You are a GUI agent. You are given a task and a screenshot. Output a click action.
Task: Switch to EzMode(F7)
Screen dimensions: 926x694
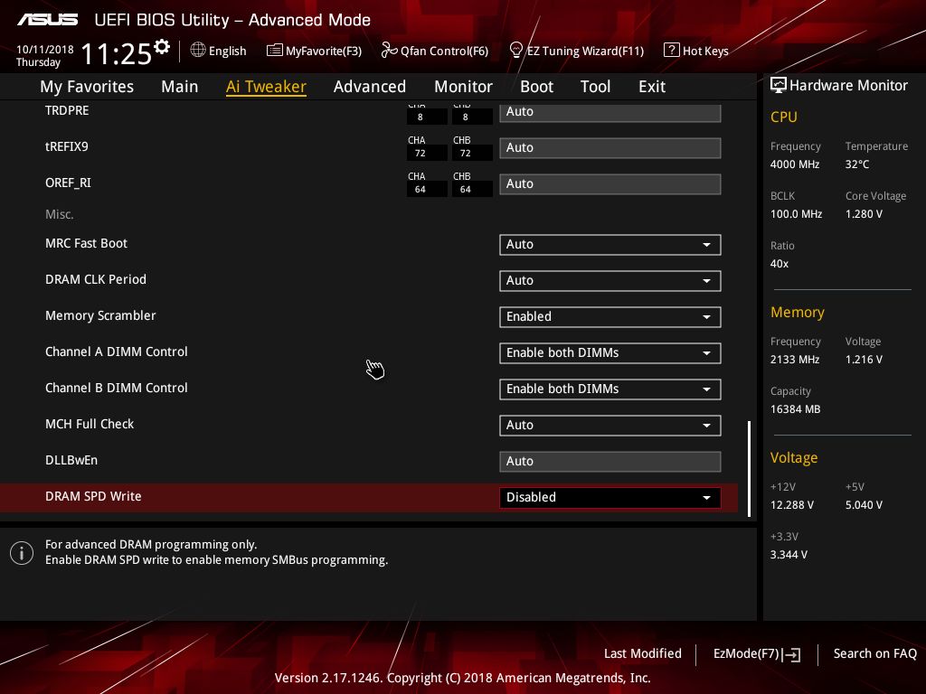pyautogui.click(x=757, y=654)
